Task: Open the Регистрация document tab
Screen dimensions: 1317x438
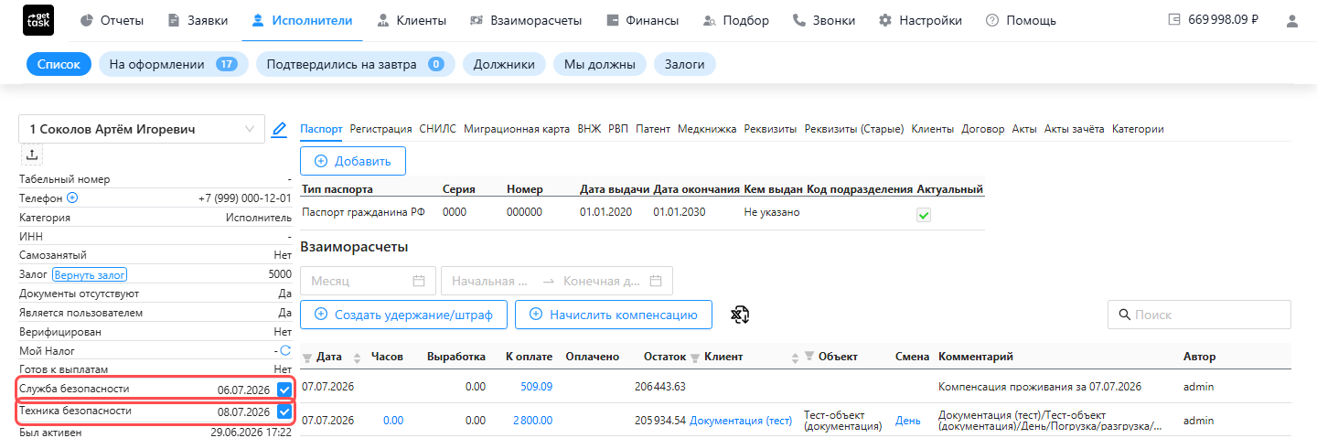Action: tap(380, 129)
